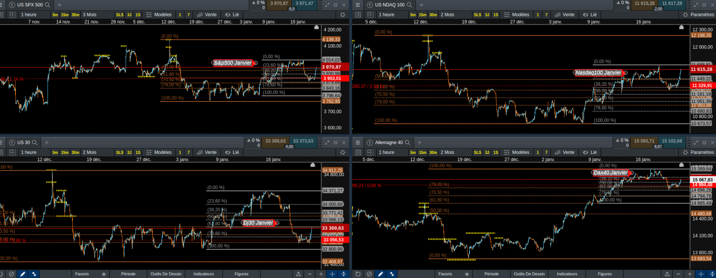Toggle crosshair mode in US 30 chart toolbar
This screenshot has width=716, height=278.
click(x=332, y=274)
